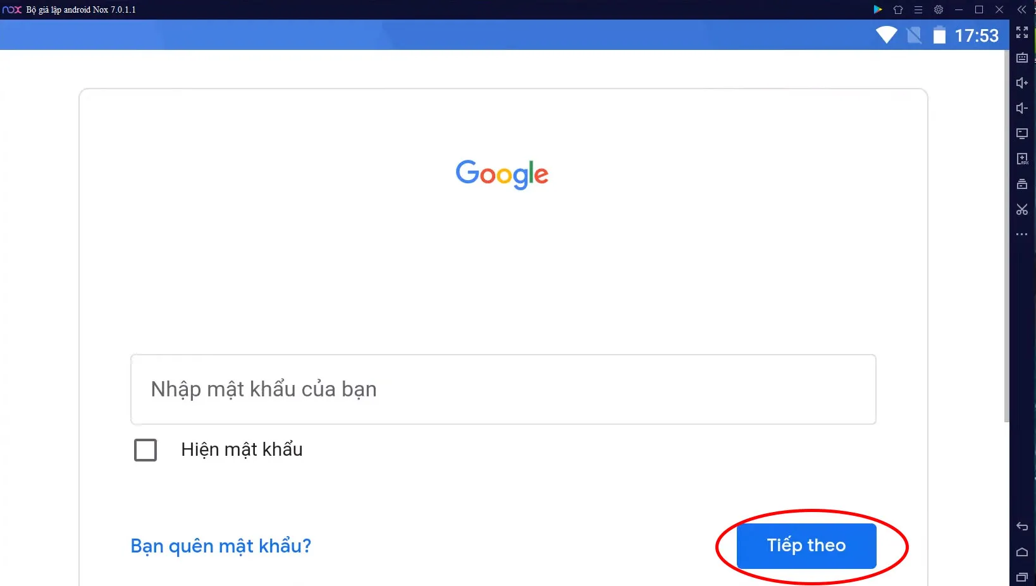Increase the emulator volume
Viewport: 1036px width, 586px height.
[1022, 83]
